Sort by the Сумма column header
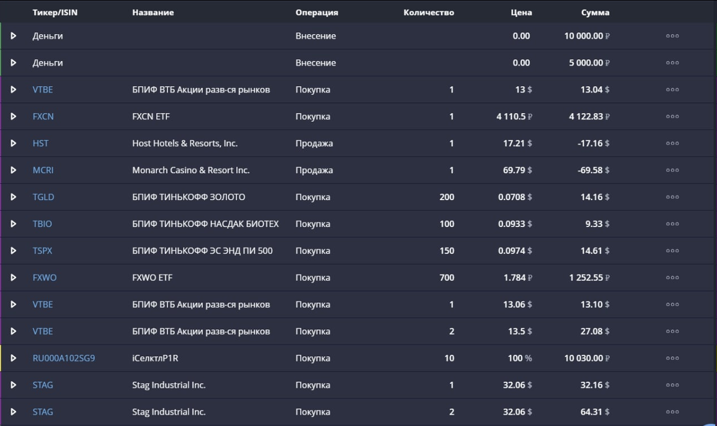 595,13
